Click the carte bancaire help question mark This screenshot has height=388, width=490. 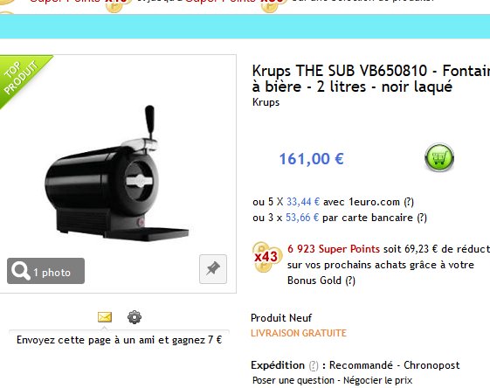tap(422, 218)
